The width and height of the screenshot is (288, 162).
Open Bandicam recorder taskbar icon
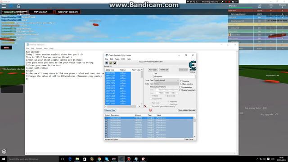pyautogui.click(x=129, y=159)
